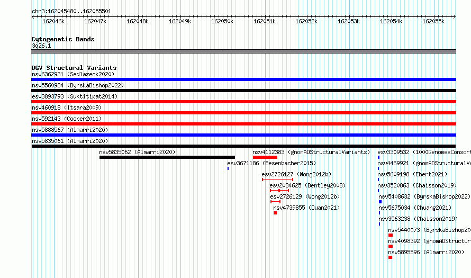
Task: Select the black bar under nsv5835061
Action: click(x=243, y=146)
